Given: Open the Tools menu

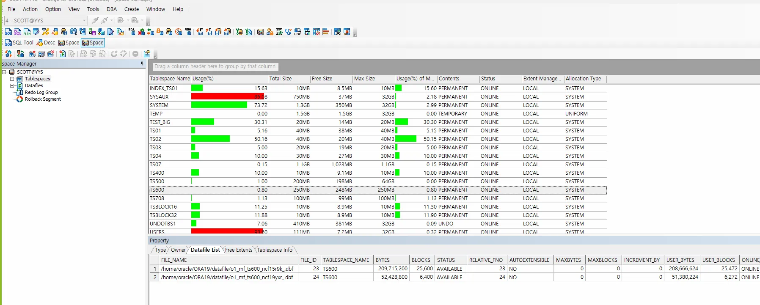Looking at the screenshot, I should [x=93, y=9].
